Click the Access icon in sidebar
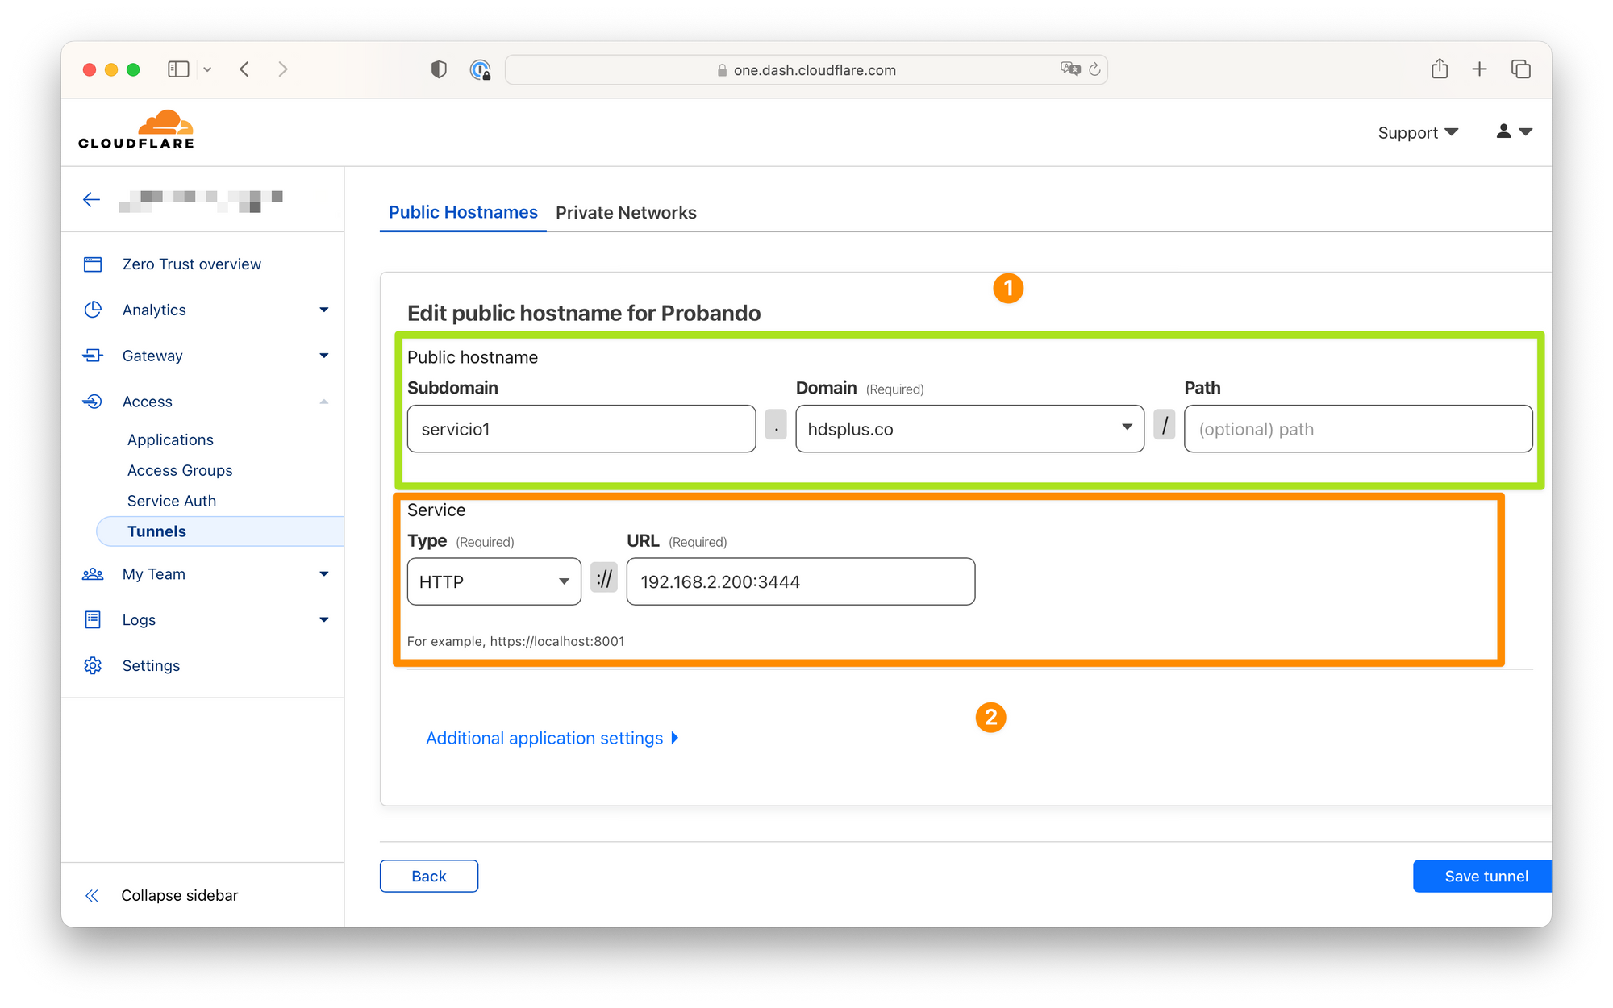This screenshot has width=1613, height=1008. (93, 402)
